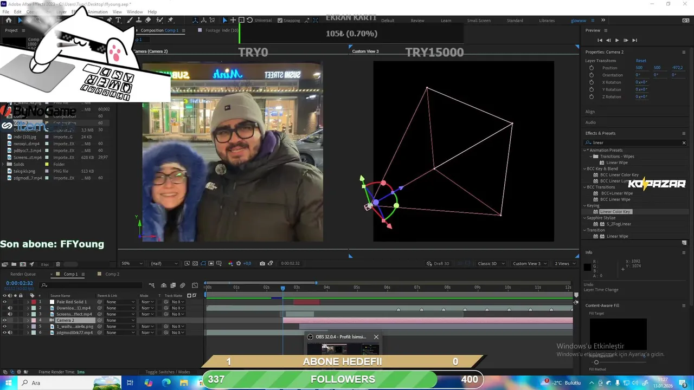
Task: Click the Reset Exposure icon
Action: [238, 263]
